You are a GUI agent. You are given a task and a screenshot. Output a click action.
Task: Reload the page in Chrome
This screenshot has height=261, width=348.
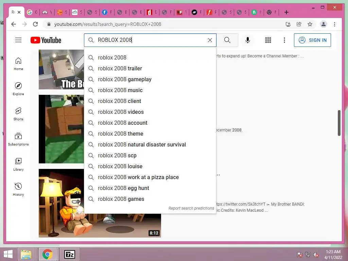[35, 24]
